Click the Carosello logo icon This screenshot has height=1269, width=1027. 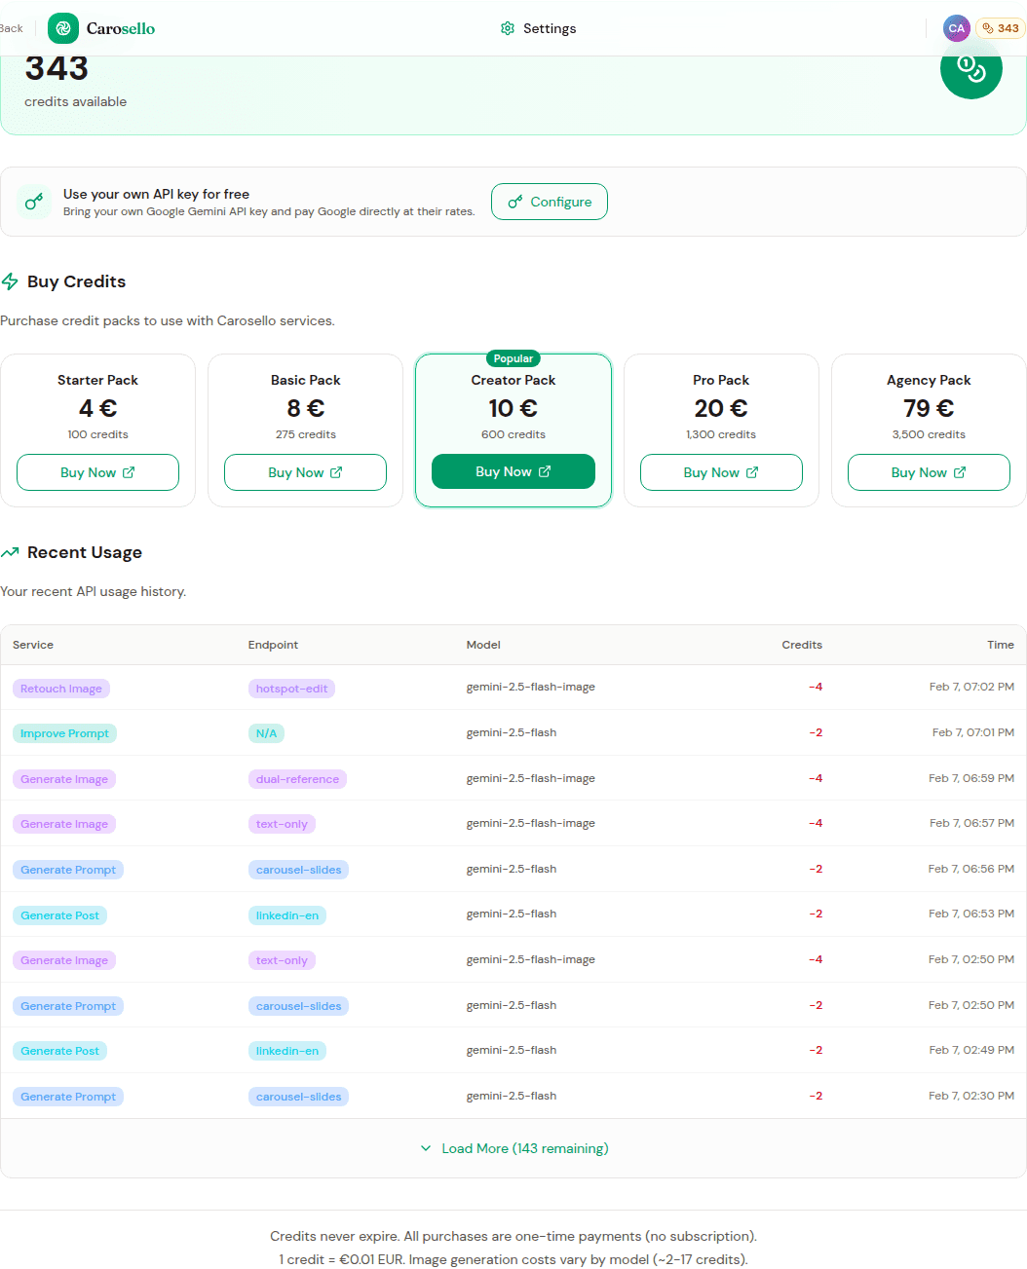(x=62, y=28)
